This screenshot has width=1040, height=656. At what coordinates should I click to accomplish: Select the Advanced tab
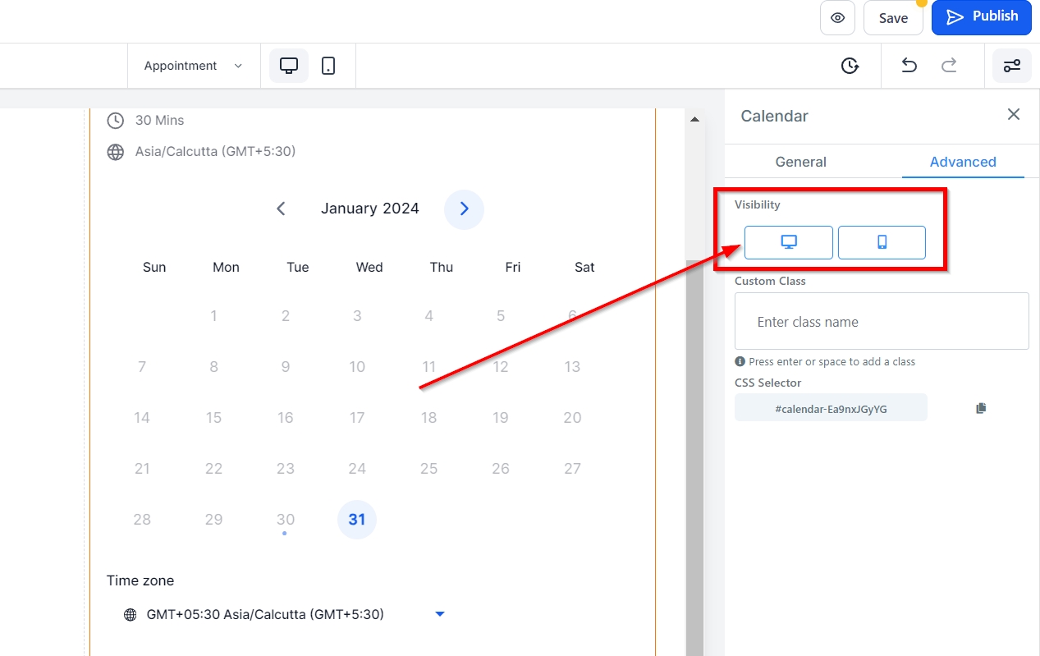[963, 162]
